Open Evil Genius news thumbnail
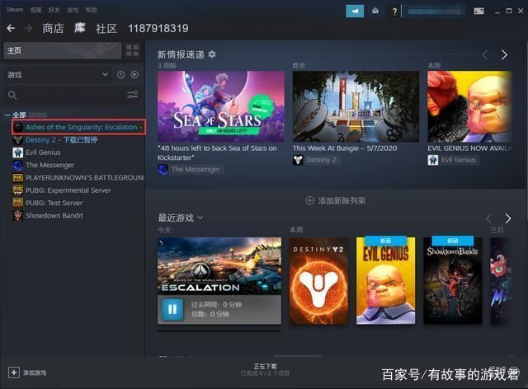The height and width of the screenshot is (389, 528). click(x=469, y=106)
